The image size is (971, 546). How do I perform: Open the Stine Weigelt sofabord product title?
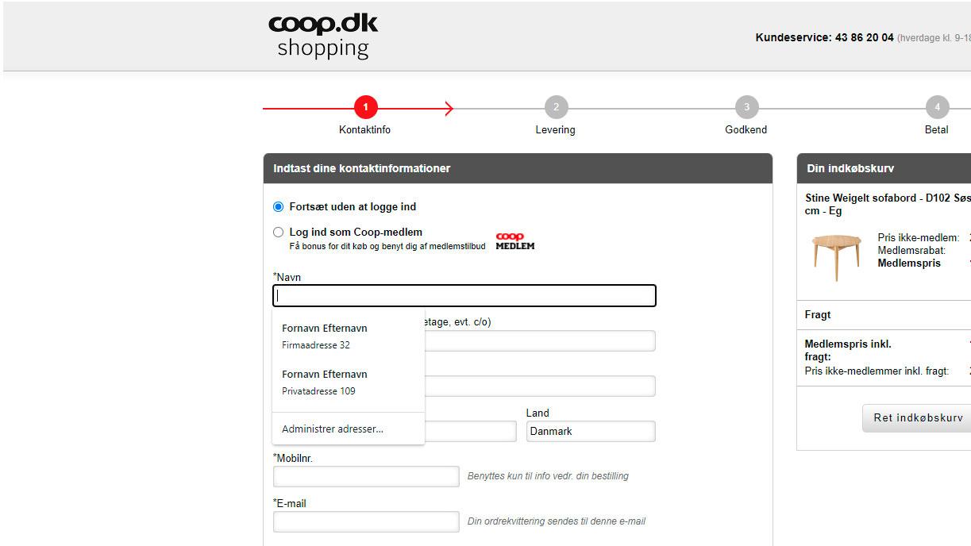(888, 204)
